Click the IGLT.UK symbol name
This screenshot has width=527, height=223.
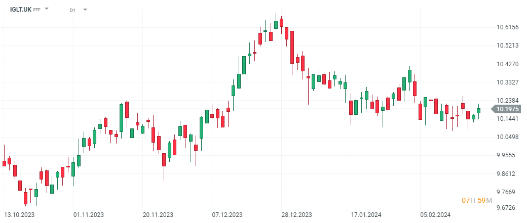(21, 9)
